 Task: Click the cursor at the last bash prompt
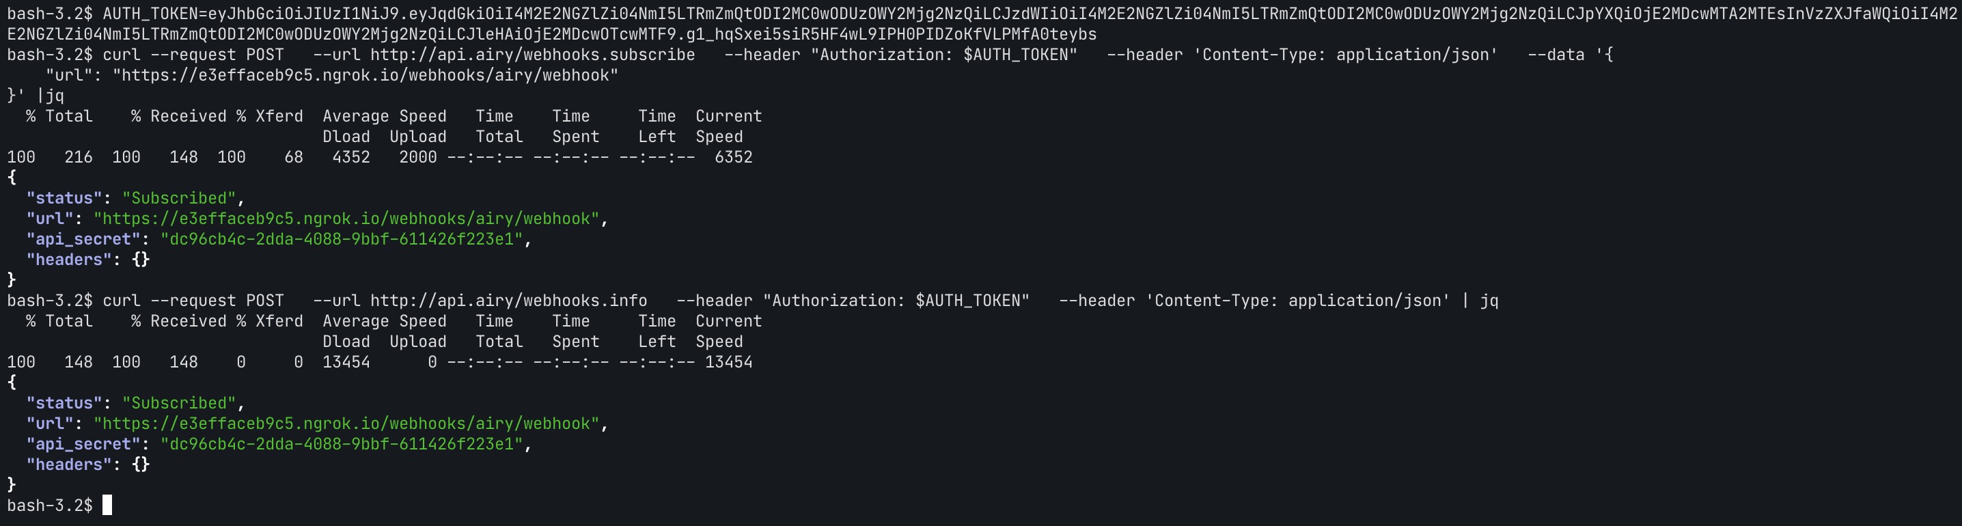[x=107, y=506]
